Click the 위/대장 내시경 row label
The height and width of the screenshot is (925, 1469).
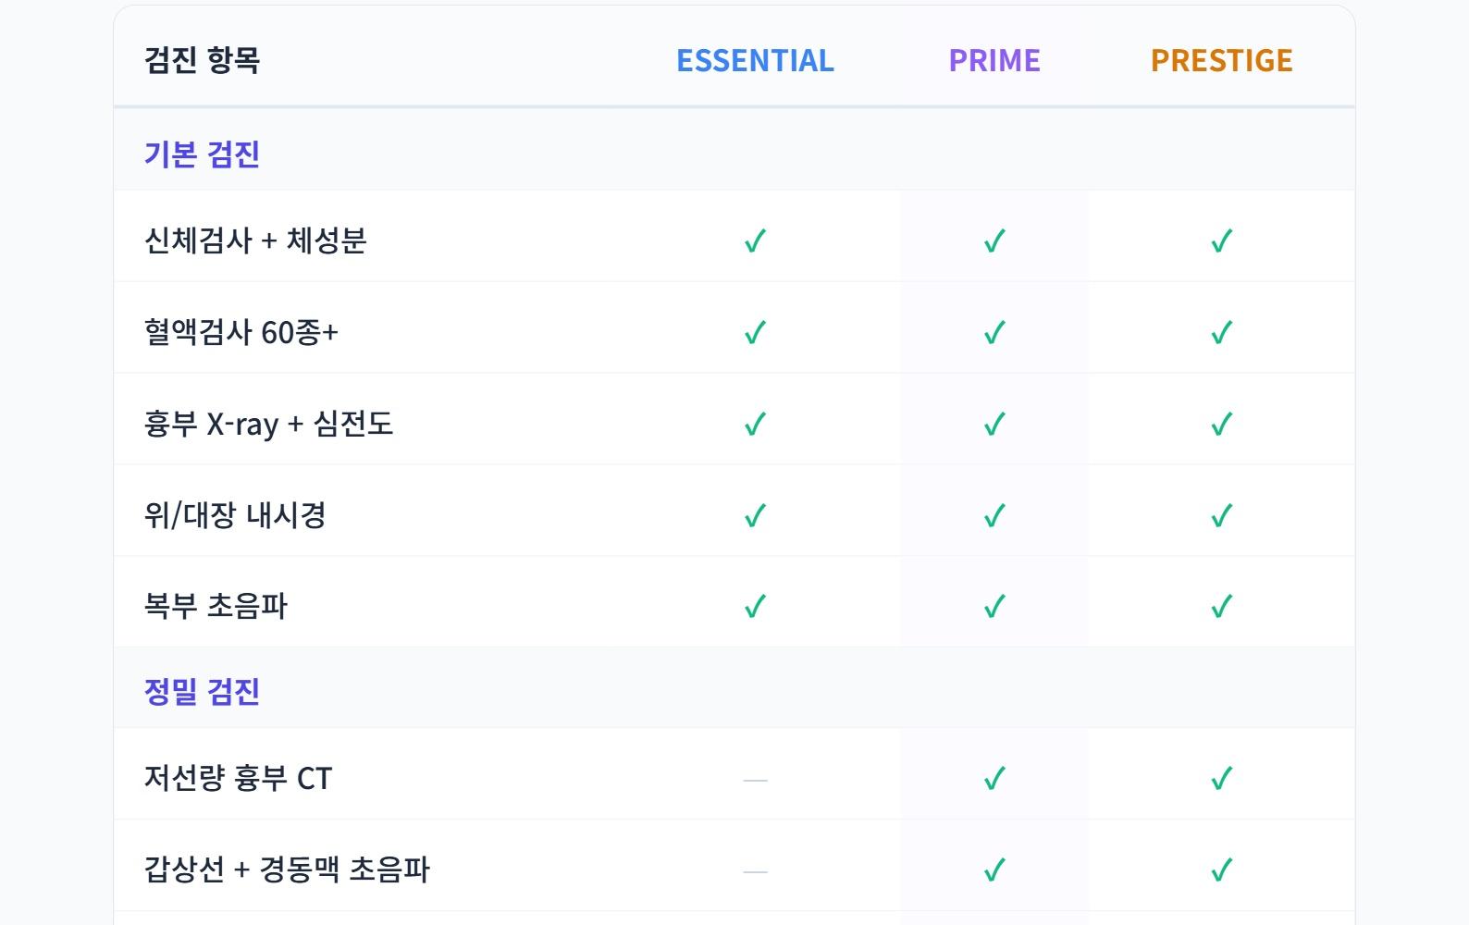[235, 515]
